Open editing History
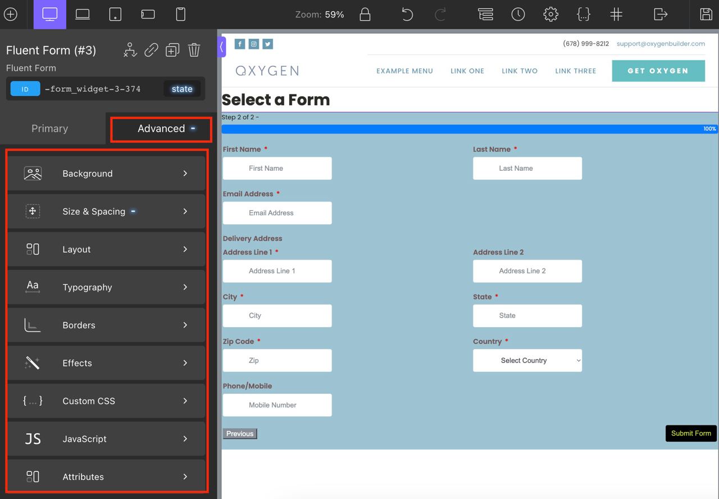Image resolution: width=719 pixels, height=499 pixels. (x=518, y=15)
